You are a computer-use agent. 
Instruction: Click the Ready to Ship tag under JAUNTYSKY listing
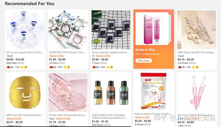click(57, 56)
